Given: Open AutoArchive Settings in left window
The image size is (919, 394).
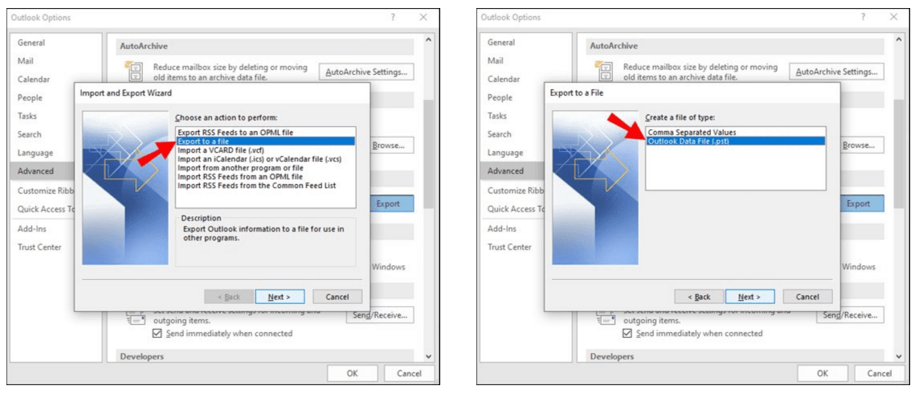Looking at the screenshot, I should (366, 72).
